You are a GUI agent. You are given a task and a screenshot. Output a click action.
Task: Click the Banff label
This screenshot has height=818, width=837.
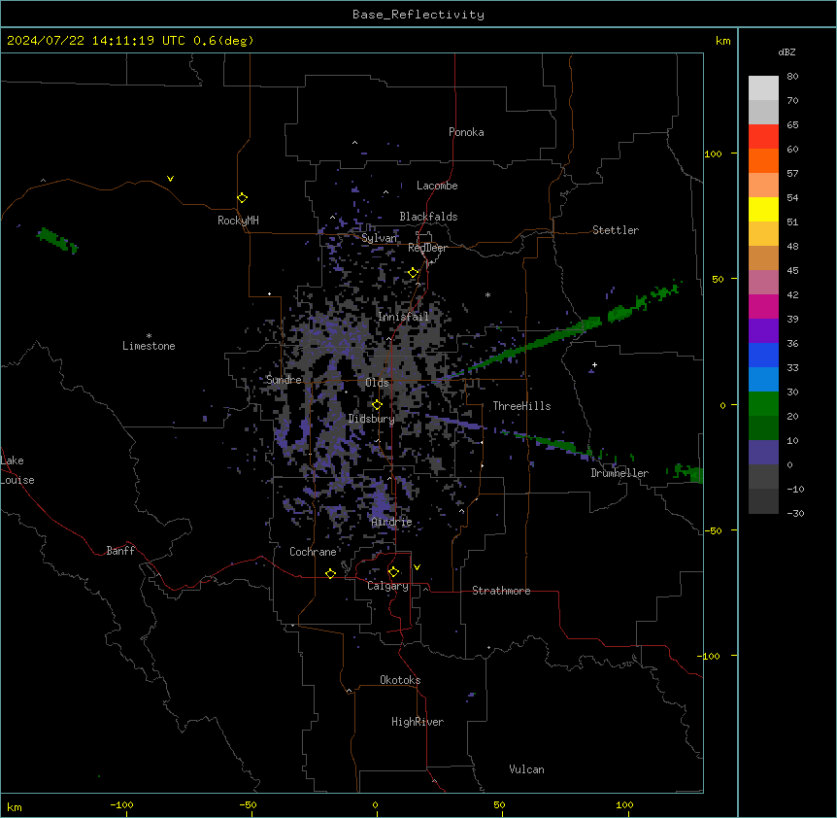click(120, 551)
